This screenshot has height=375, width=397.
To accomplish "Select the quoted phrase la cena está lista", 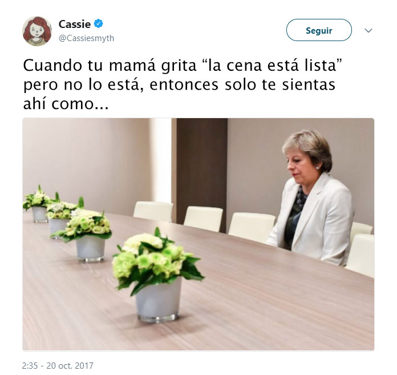I will (273, 65).
